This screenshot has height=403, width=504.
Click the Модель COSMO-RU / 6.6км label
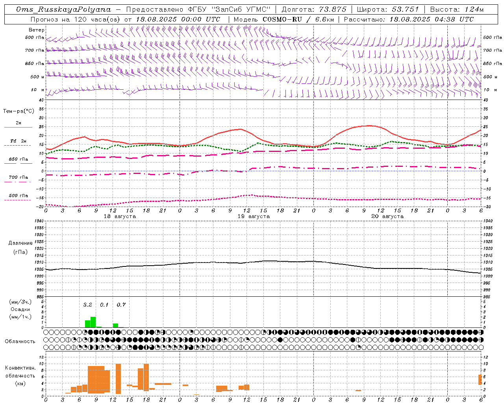pyautogui.click(x=284, y=19)
